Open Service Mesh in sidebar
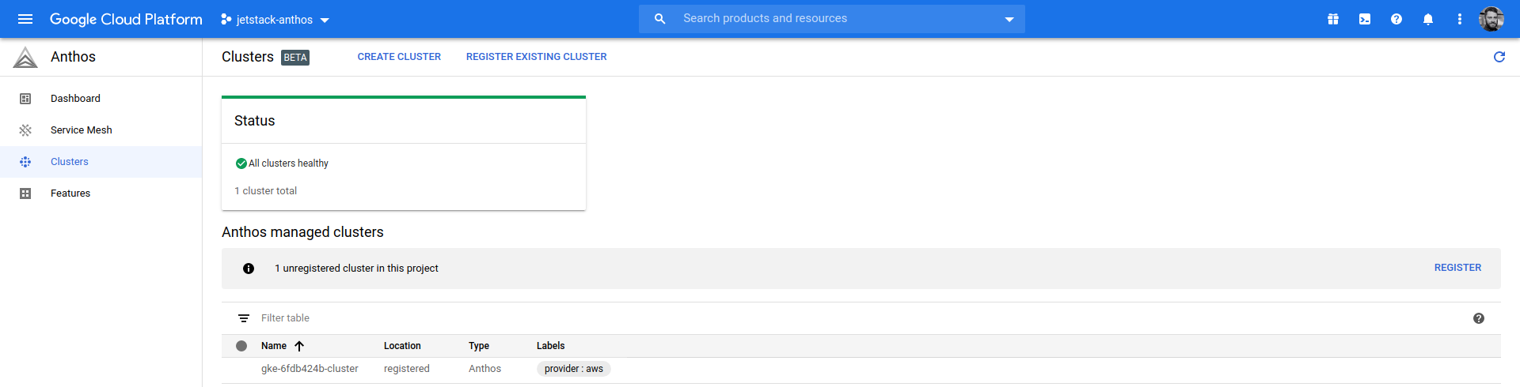Screen dimensions: 1520x387 [x=101, y=130]
